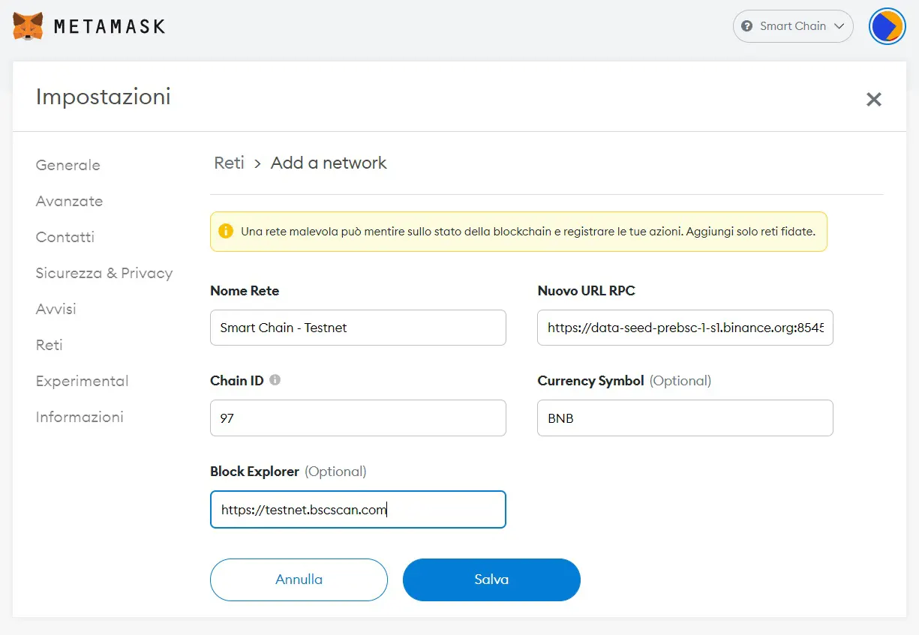This screenshot has height=635, width=919.
Task: Click the MetaMask fox logo
Action: click(28, 26)
